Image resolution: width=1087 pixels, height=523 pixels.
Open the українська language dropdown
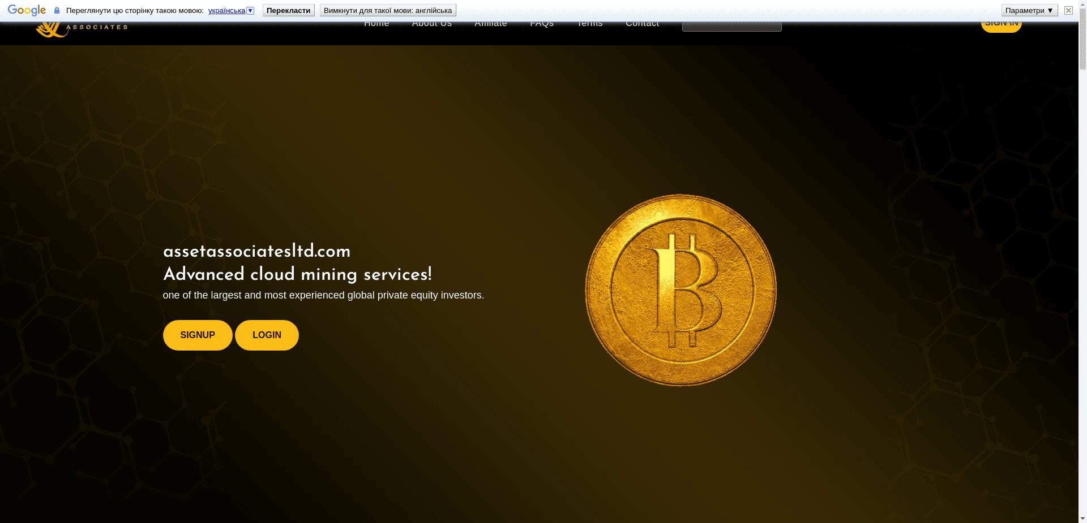click(x=231, y=11)
